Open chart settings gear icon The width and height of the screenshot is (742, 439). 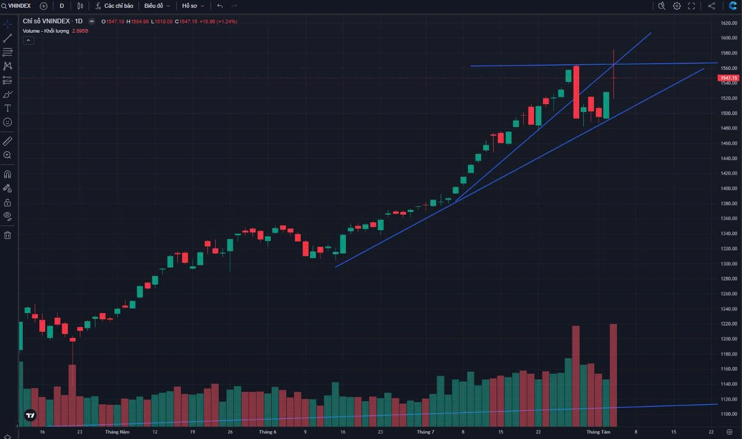point(677,6)
